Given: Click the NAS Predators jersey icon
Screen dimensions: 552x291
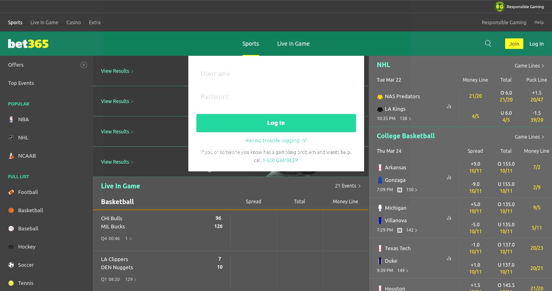Looking at the screenshot, I should tap(380, 97).
